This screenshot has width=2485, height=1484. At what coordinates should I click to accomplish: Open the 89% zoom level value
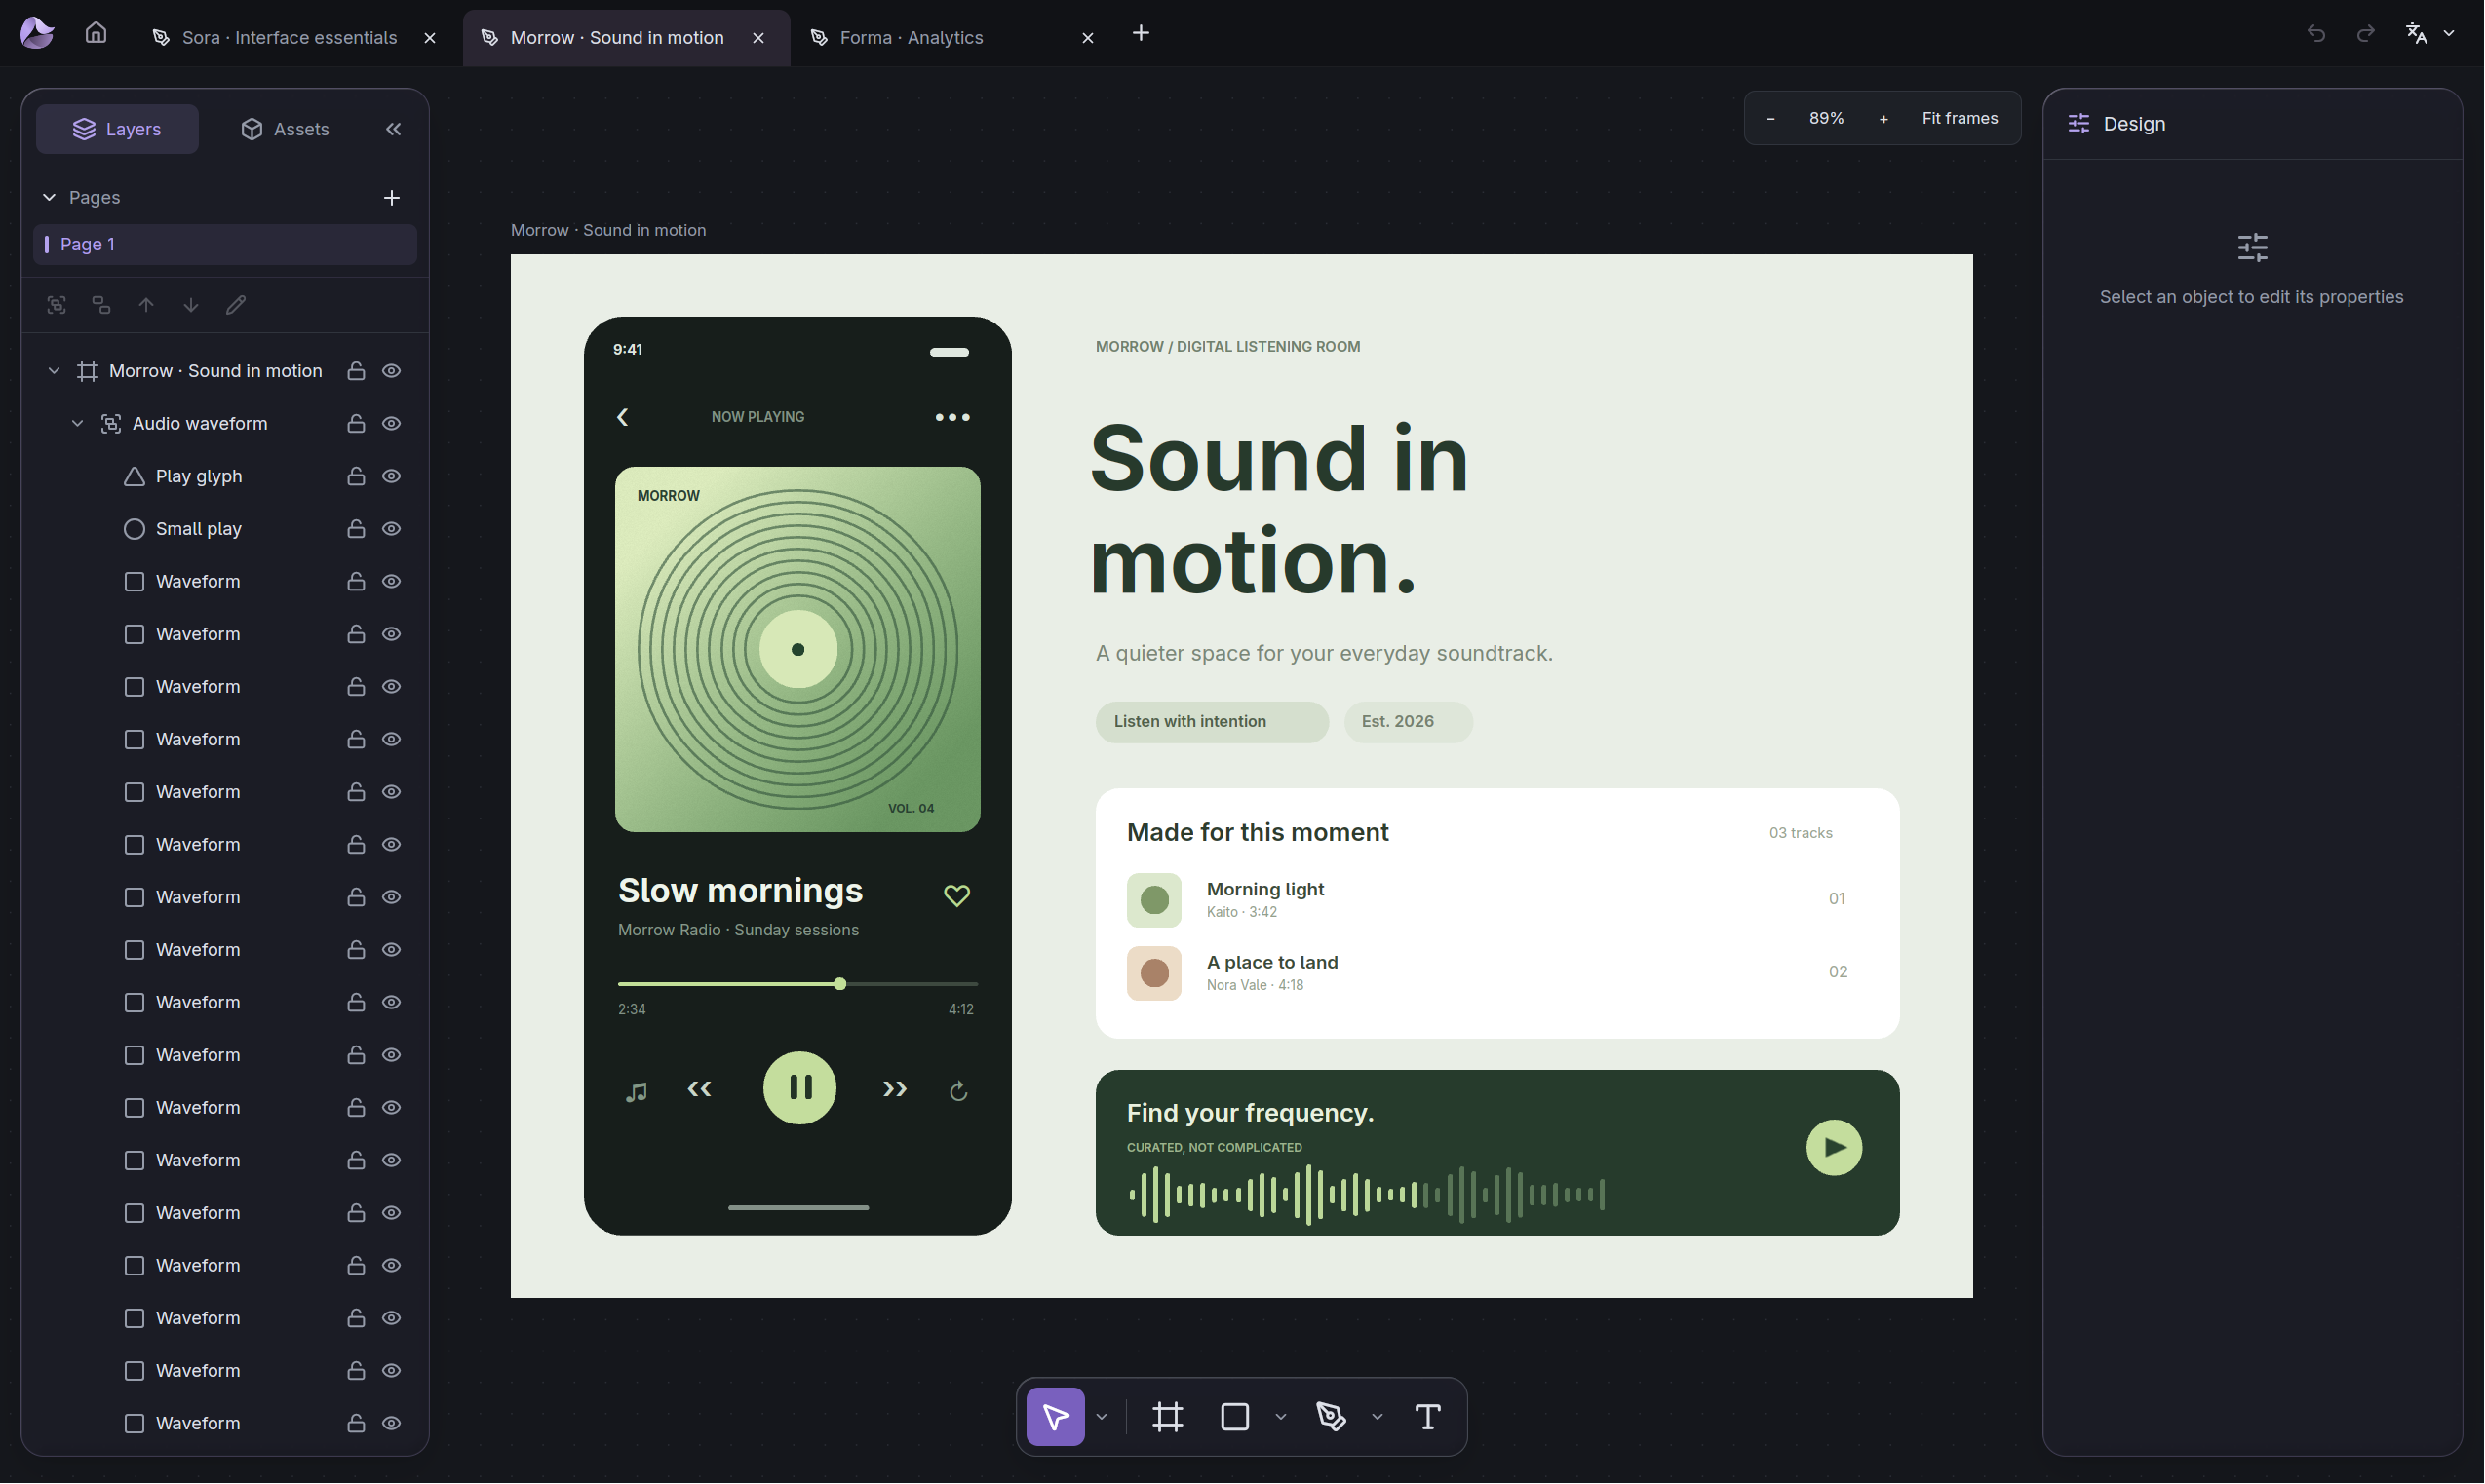(x=1827, y=119)
